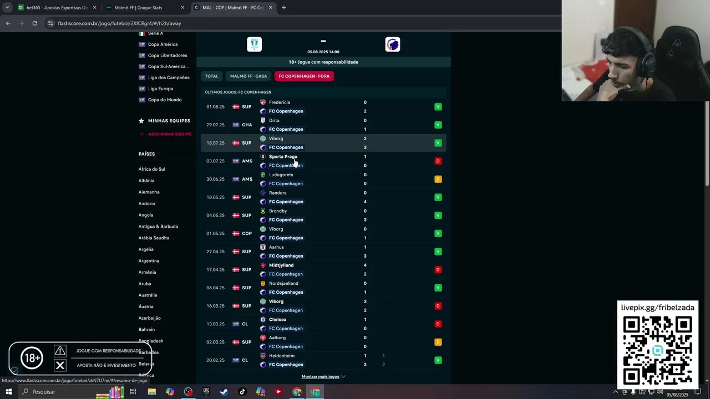Open a new browser tab with plus icon

283,8
